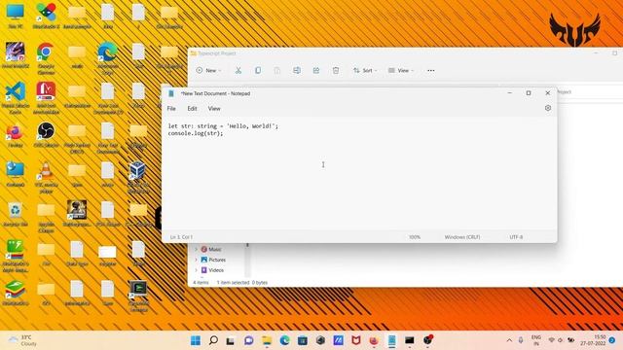Select the Visual Studio Code desktop shortcut
Image resolution: width=623 pixels, height=350 pixels.
click(x=16, y=97)
